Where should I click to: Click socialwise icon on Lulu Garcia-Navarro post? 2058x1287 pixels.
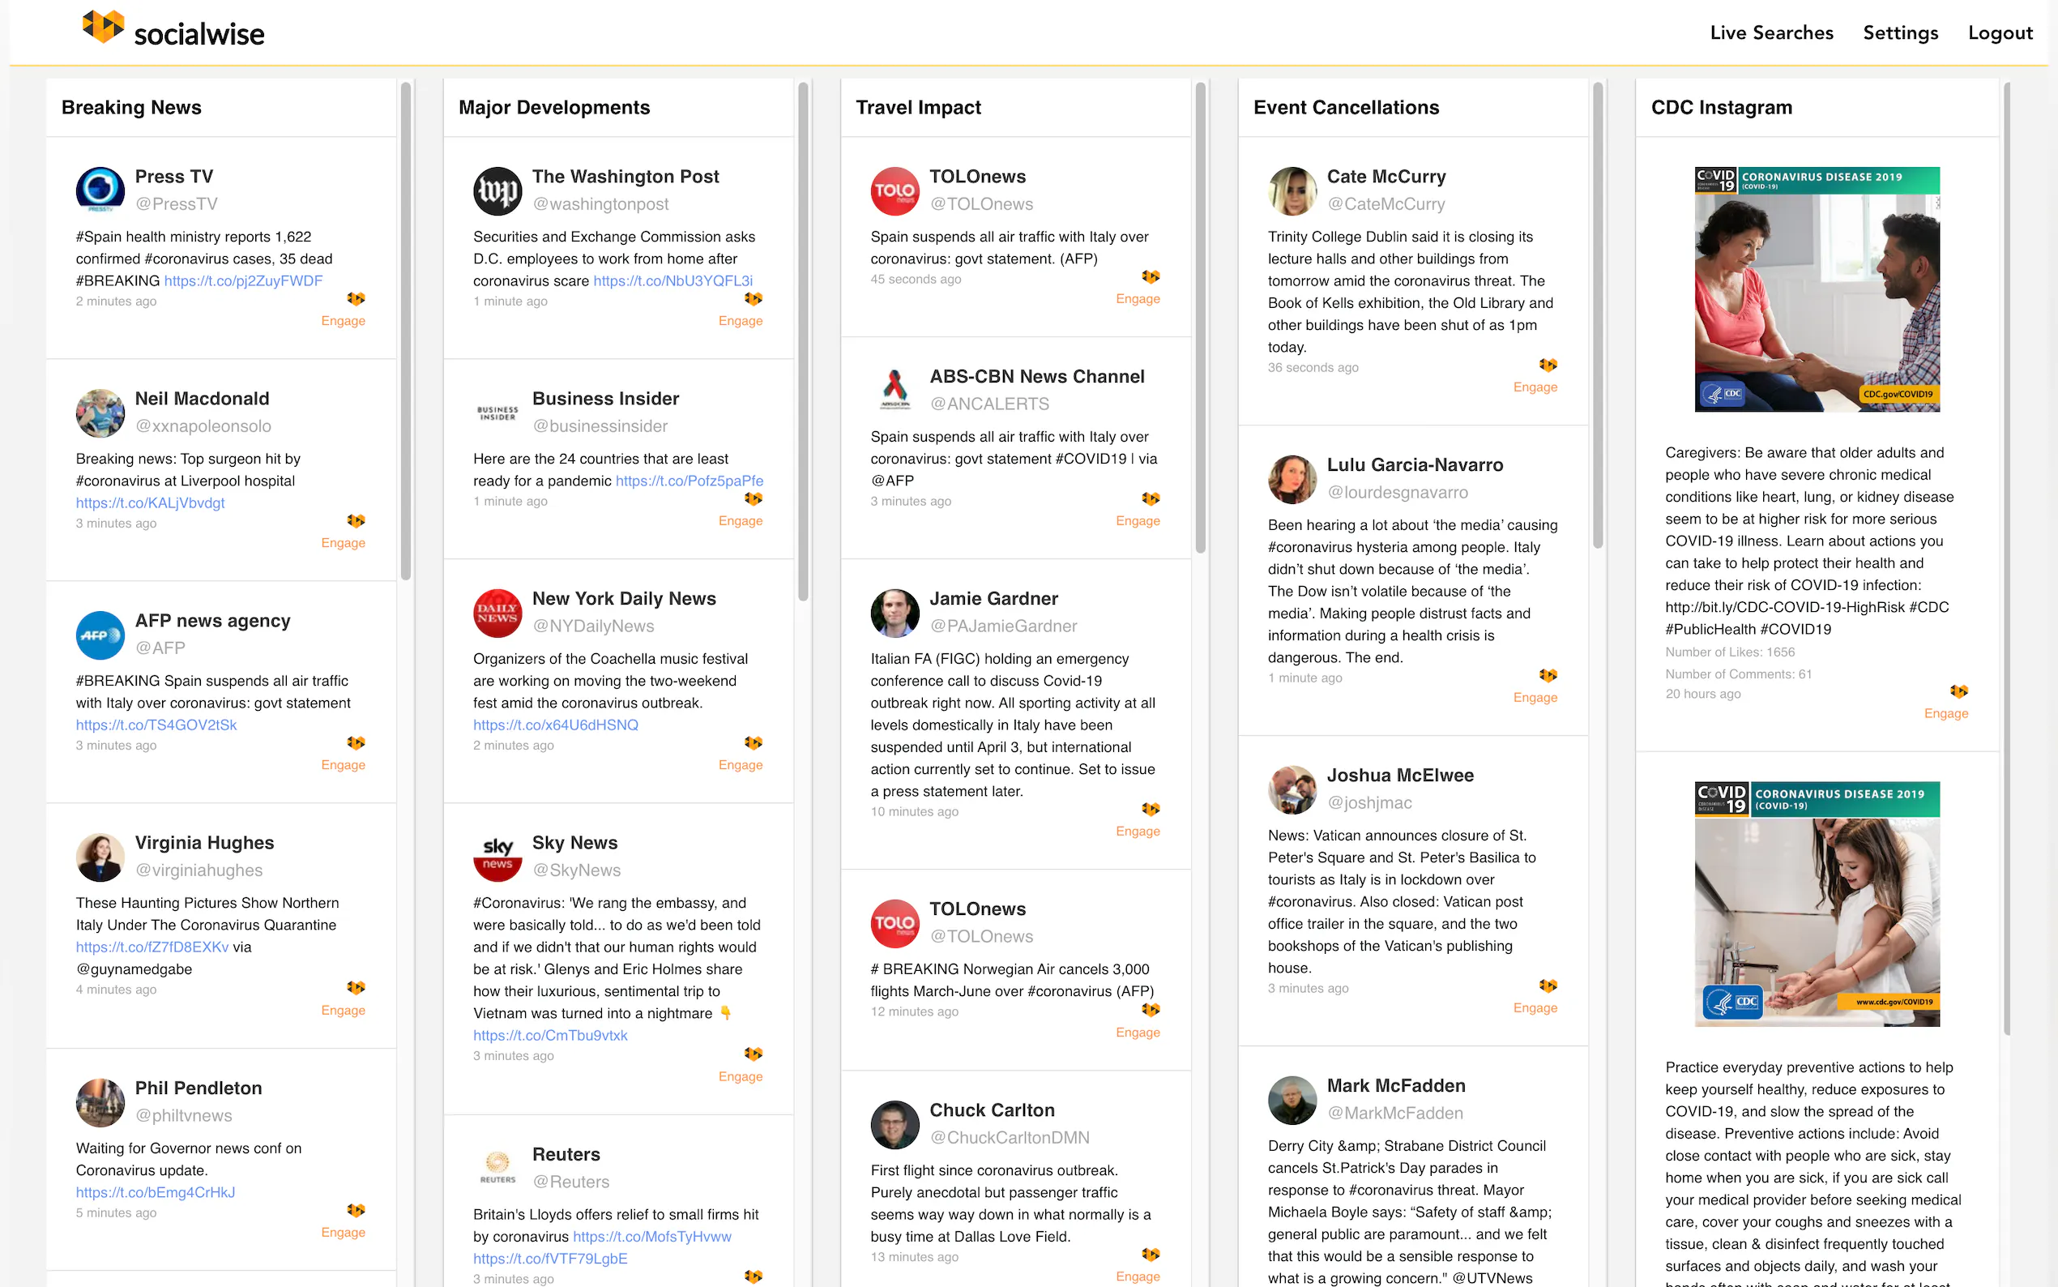1548,676
